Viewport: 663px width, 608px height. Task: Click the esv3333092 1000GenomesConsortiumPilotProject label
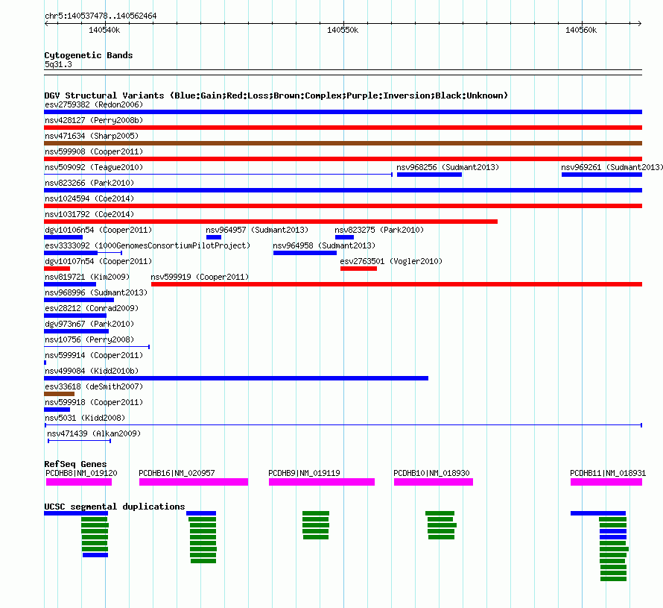click(147, 245)
